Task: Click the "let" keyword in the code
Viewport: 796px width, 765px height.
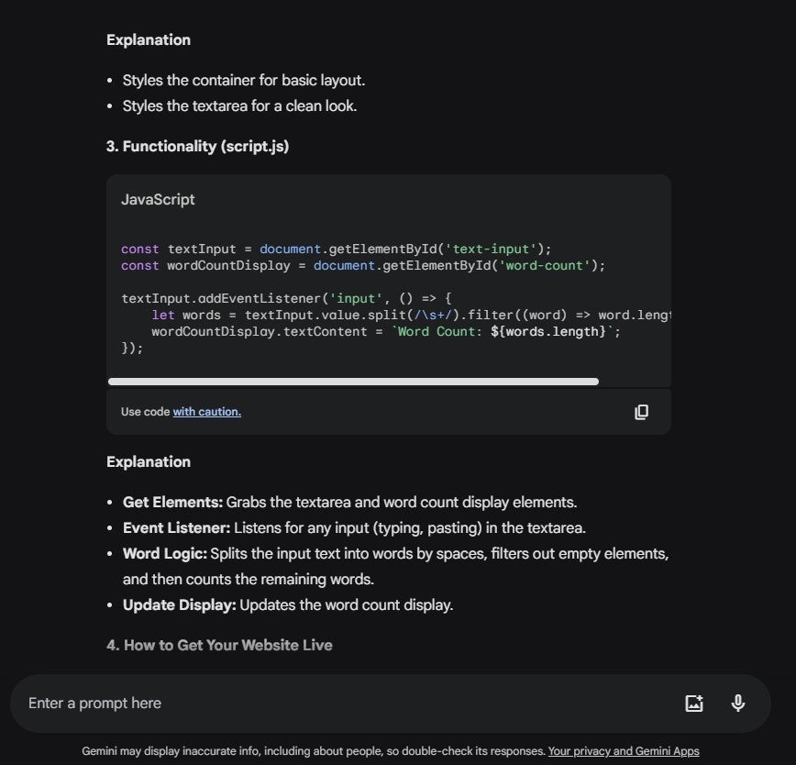Action: point(163,316)
